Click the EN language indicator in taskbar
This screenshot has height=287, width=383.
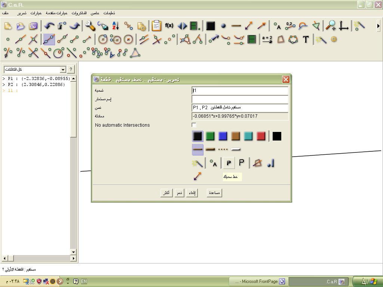tap(84, 281)
